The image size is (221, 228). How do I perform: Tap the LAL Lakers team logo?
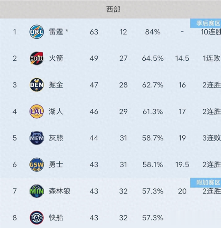coord(37,111)
